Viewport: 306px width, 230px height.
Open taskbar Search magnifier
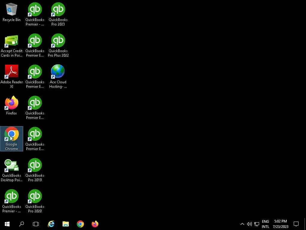coord(22,224)
